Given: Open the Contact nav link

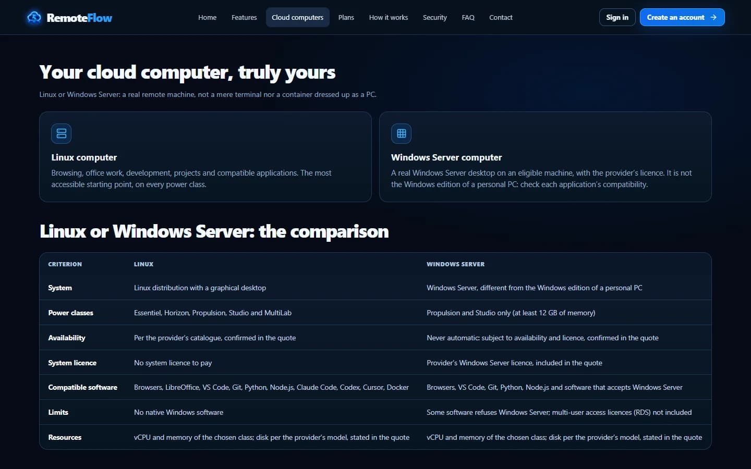Looking at the screenshot, I should click(501, 17).
